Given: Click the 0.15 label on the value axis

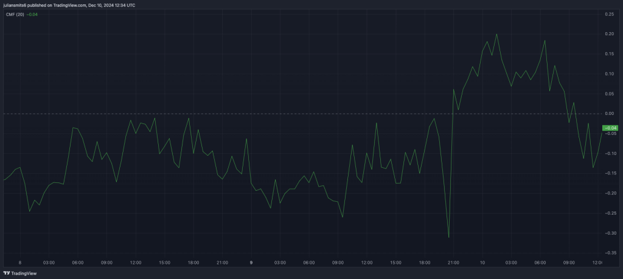Looking at the screenshot, I should coord(609,54).
